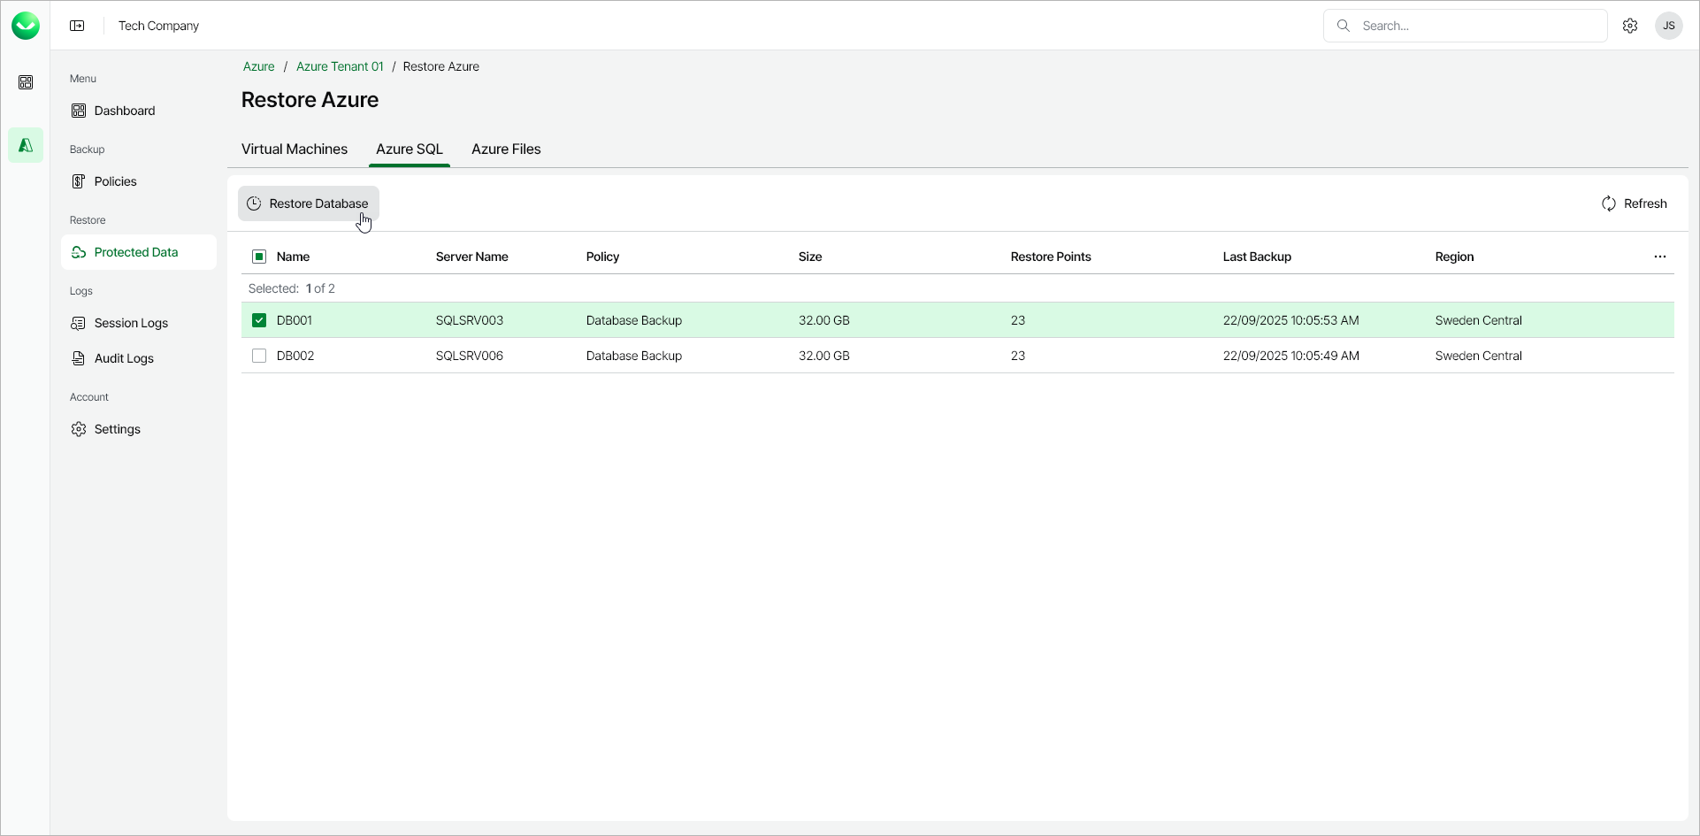Click the Refresh icon above the table

pos(1610,203)
